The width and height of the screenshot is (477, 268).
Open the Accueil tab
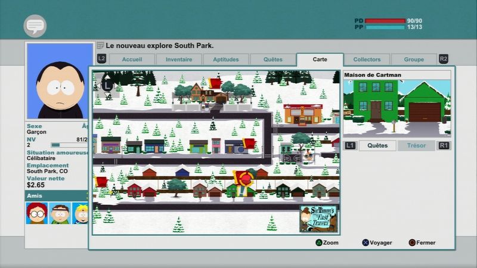[132, 60]
